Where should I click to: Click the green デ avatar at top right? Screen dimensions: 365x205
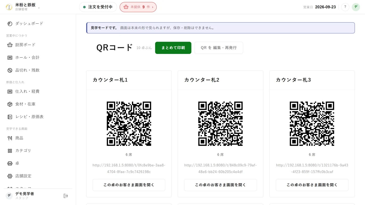pos(356,7)
